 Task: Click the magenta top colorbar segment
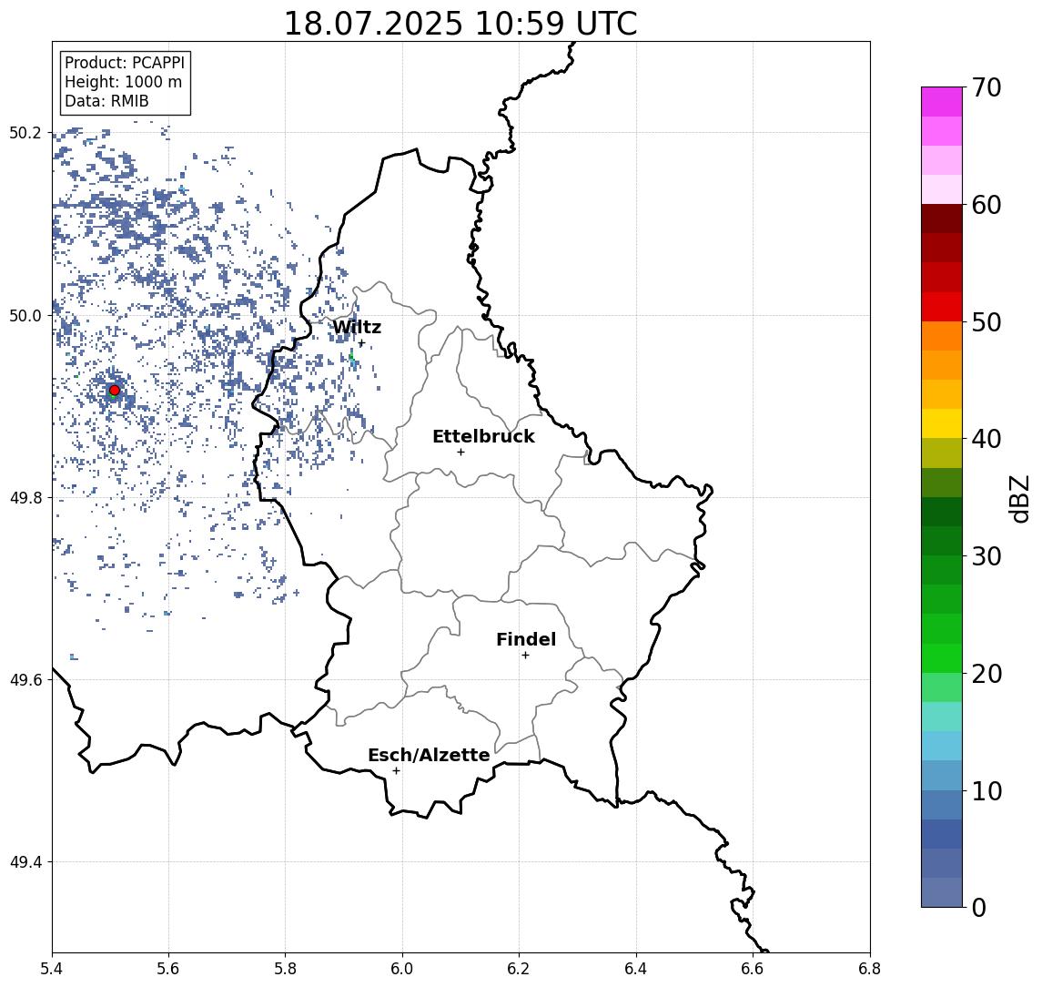(942, 102)
